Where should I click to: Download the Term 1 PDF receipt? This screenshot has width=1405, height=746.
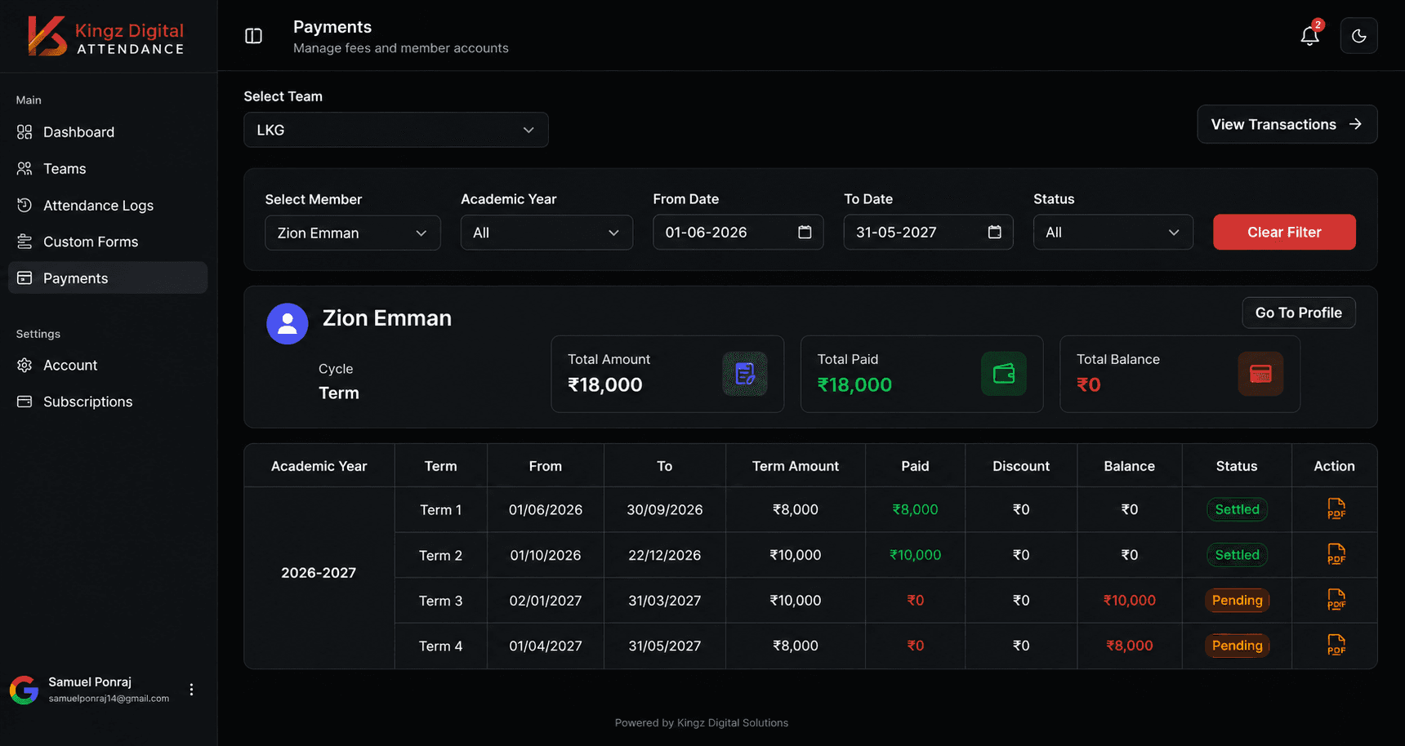(1336, 508)
